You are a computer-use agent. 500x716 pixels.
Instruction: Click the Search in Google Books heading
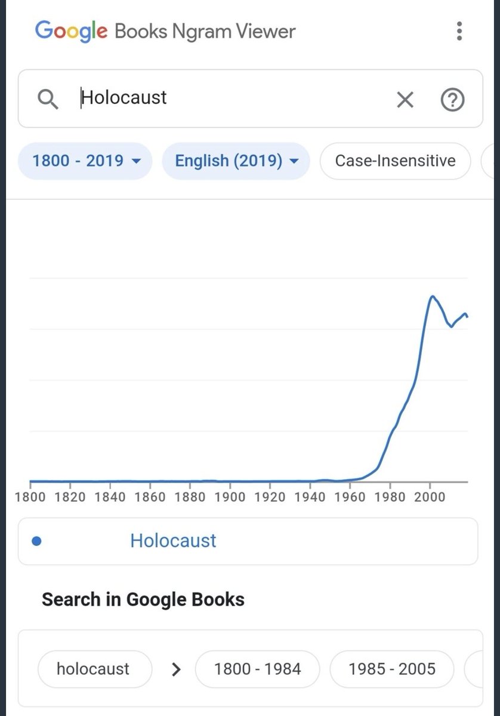(143, 599)
